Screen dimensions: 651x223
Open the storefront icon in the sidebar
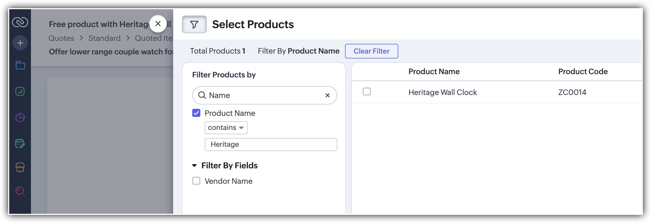pos(20,167)
